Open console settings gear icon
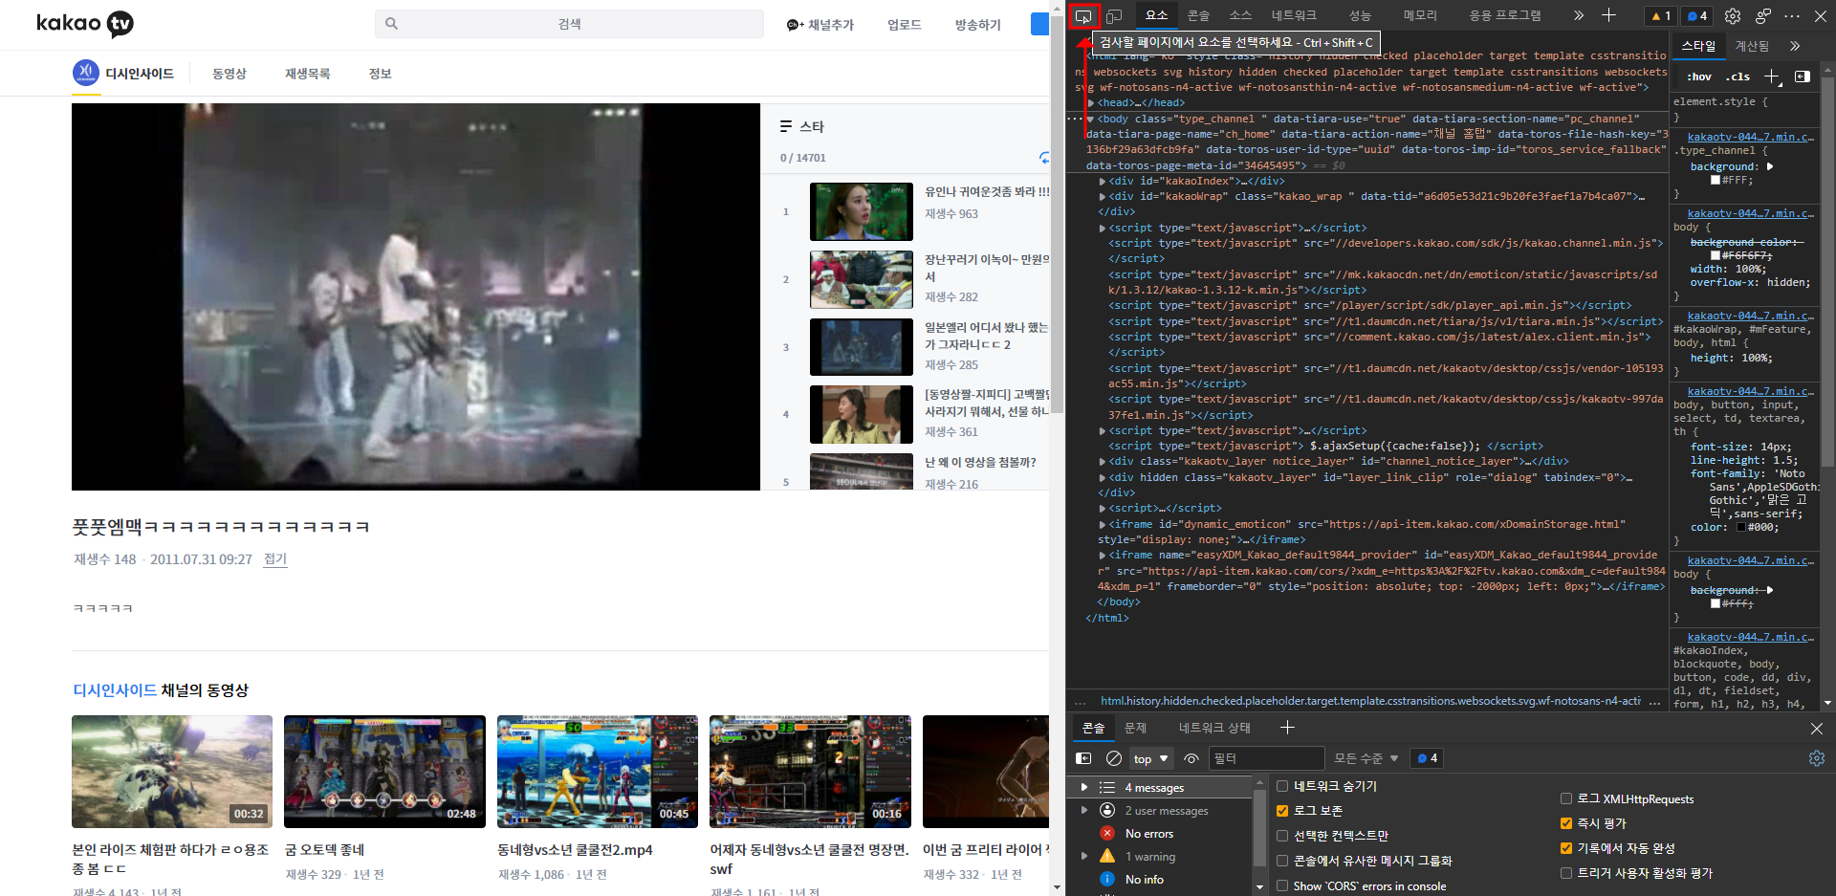This screenshot has height=896, width=1836. (1817, 758)
